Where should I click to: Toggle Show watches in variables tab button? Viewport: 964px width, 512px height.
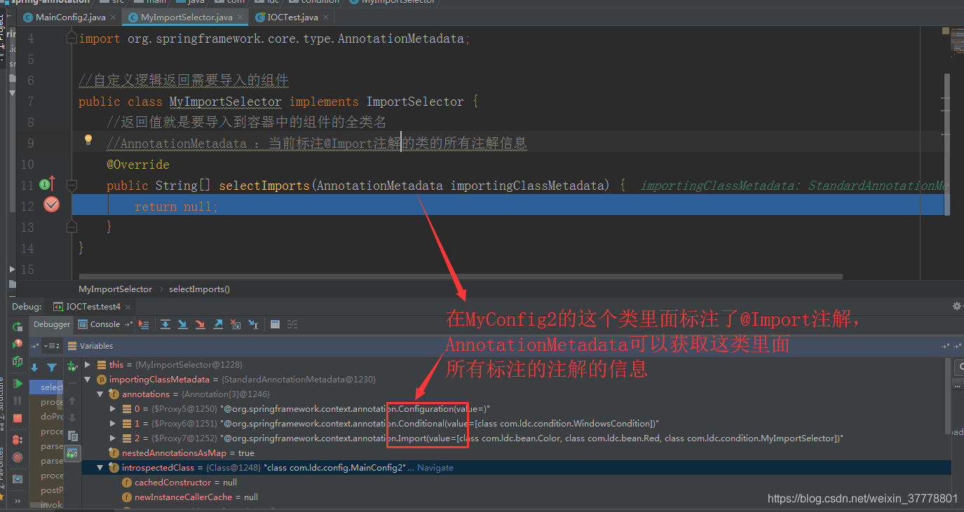(x=72, y=453)
